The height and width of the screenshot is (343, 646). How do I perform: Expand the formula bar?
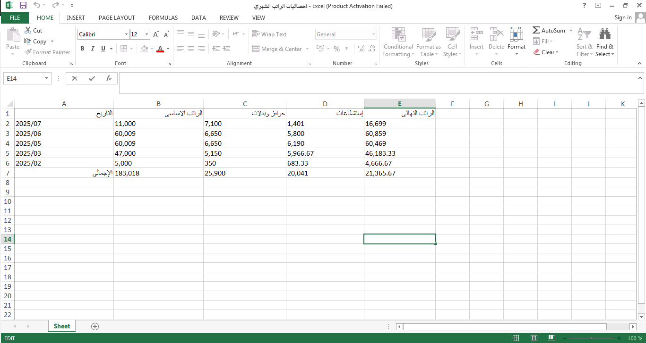tap(641, 78)
